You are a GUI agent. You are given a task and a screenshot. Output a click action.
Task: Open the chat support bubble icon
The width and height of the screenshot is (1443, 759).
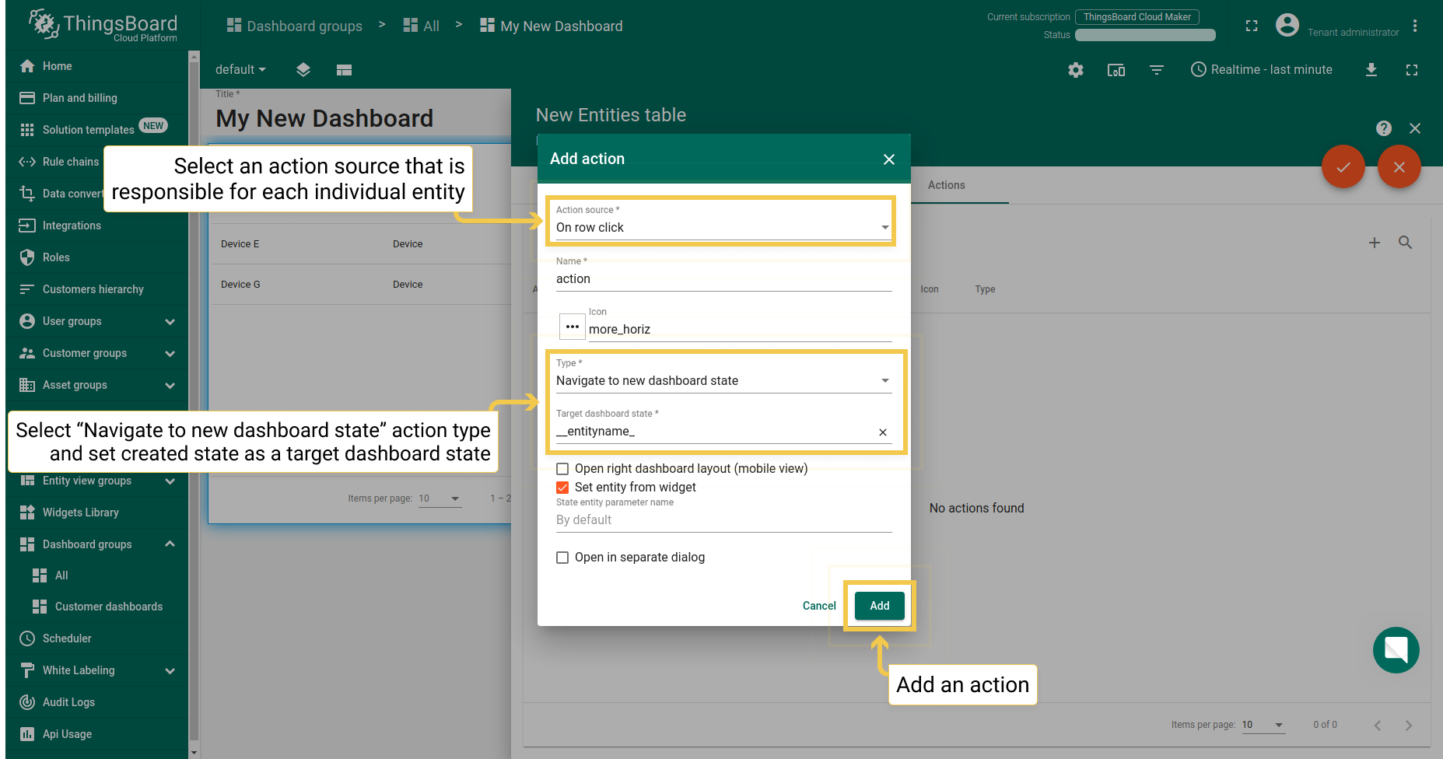[x=1396, y=650]
